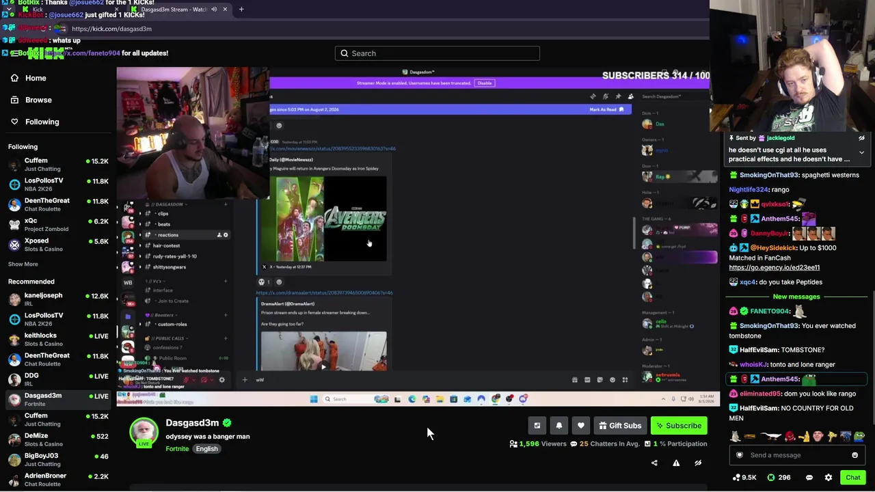
Task: Toggle the hide-stream crossed eye icon
Action: click(x=698, y=463)
